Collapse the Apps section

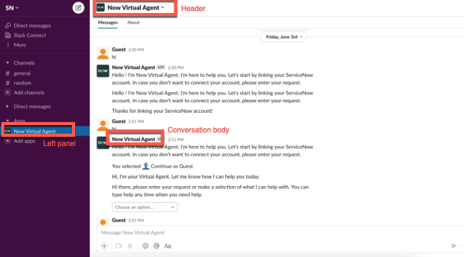coord(8,121)
